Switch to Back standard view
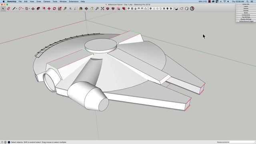Image resolution: width=256 pixels, height=144 pixels. 142,8
